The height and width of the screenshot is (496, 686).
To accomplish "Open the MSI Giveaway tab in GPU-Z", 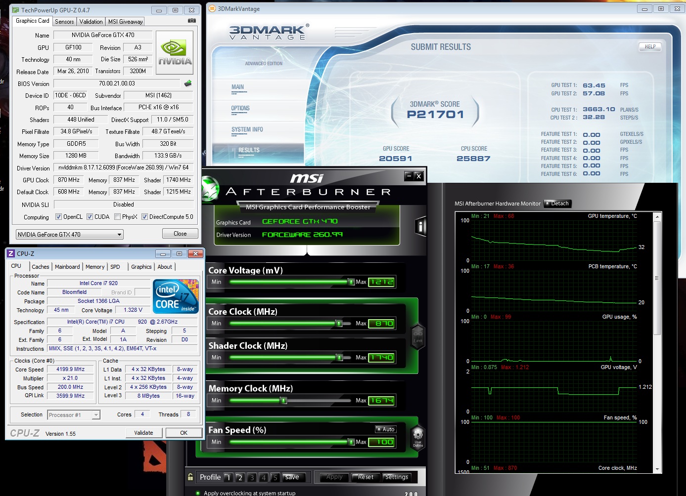I will 125,21.
